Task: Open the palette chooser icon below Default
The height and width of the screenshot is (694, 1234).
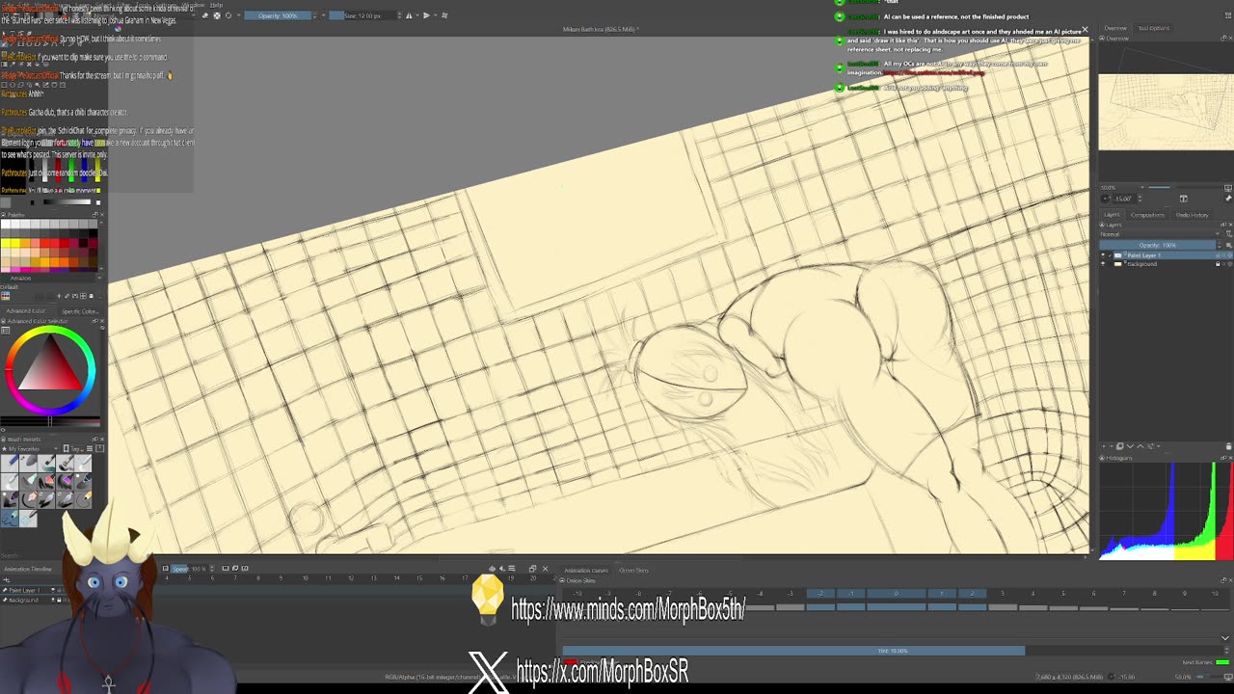Action: click(x=5, y=296)
